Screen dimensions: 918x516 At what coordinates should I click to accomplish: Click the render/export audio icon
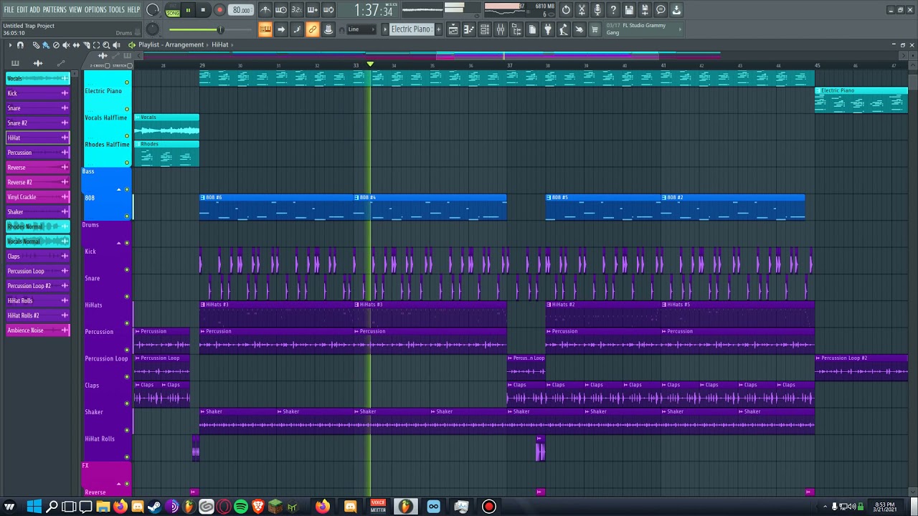click(645, 10)
